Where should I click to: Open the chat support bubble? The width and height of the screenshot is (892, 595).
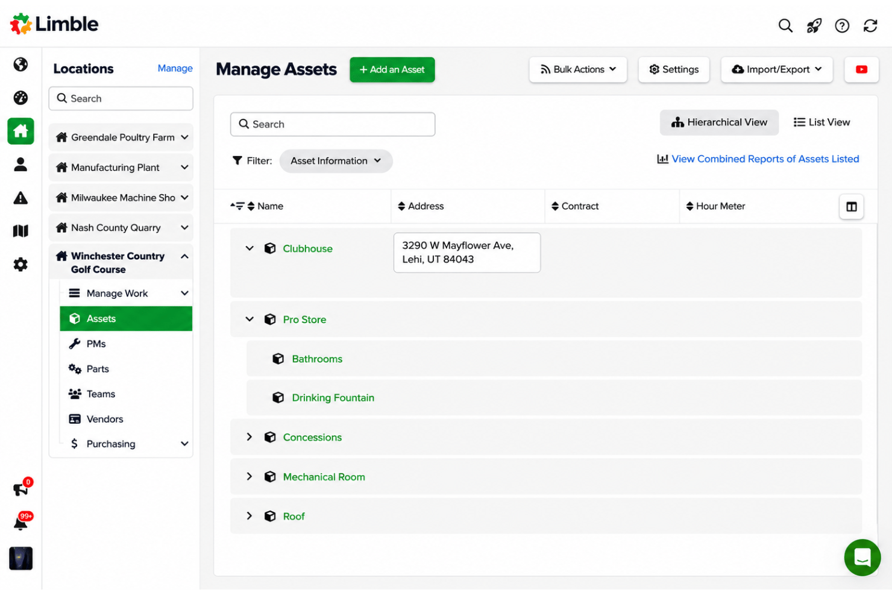[862, 557]
